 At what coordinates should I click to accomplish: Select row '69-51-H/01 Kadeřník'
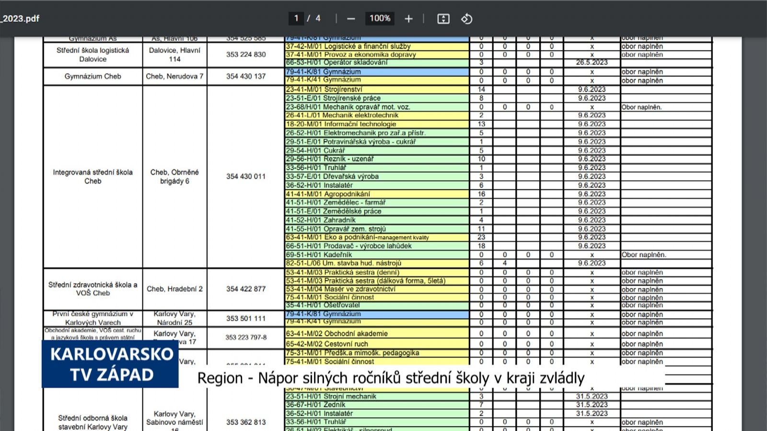coord(377,255)
